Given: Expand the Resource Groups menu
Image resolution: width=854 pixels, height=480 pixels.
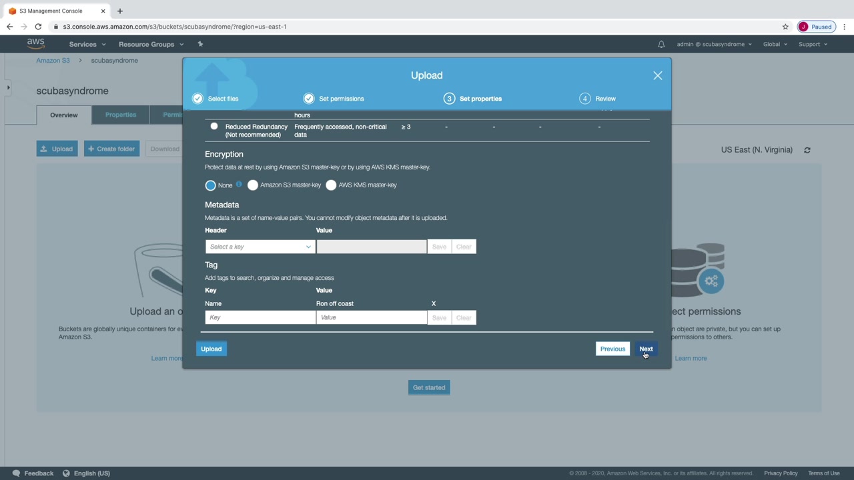Looking at the screenshot, I should [151, 44].
